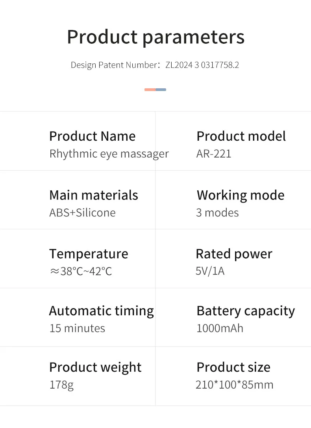Select the Rated power label
This screenshot has height=428, width=311.
tap(234, 254)
